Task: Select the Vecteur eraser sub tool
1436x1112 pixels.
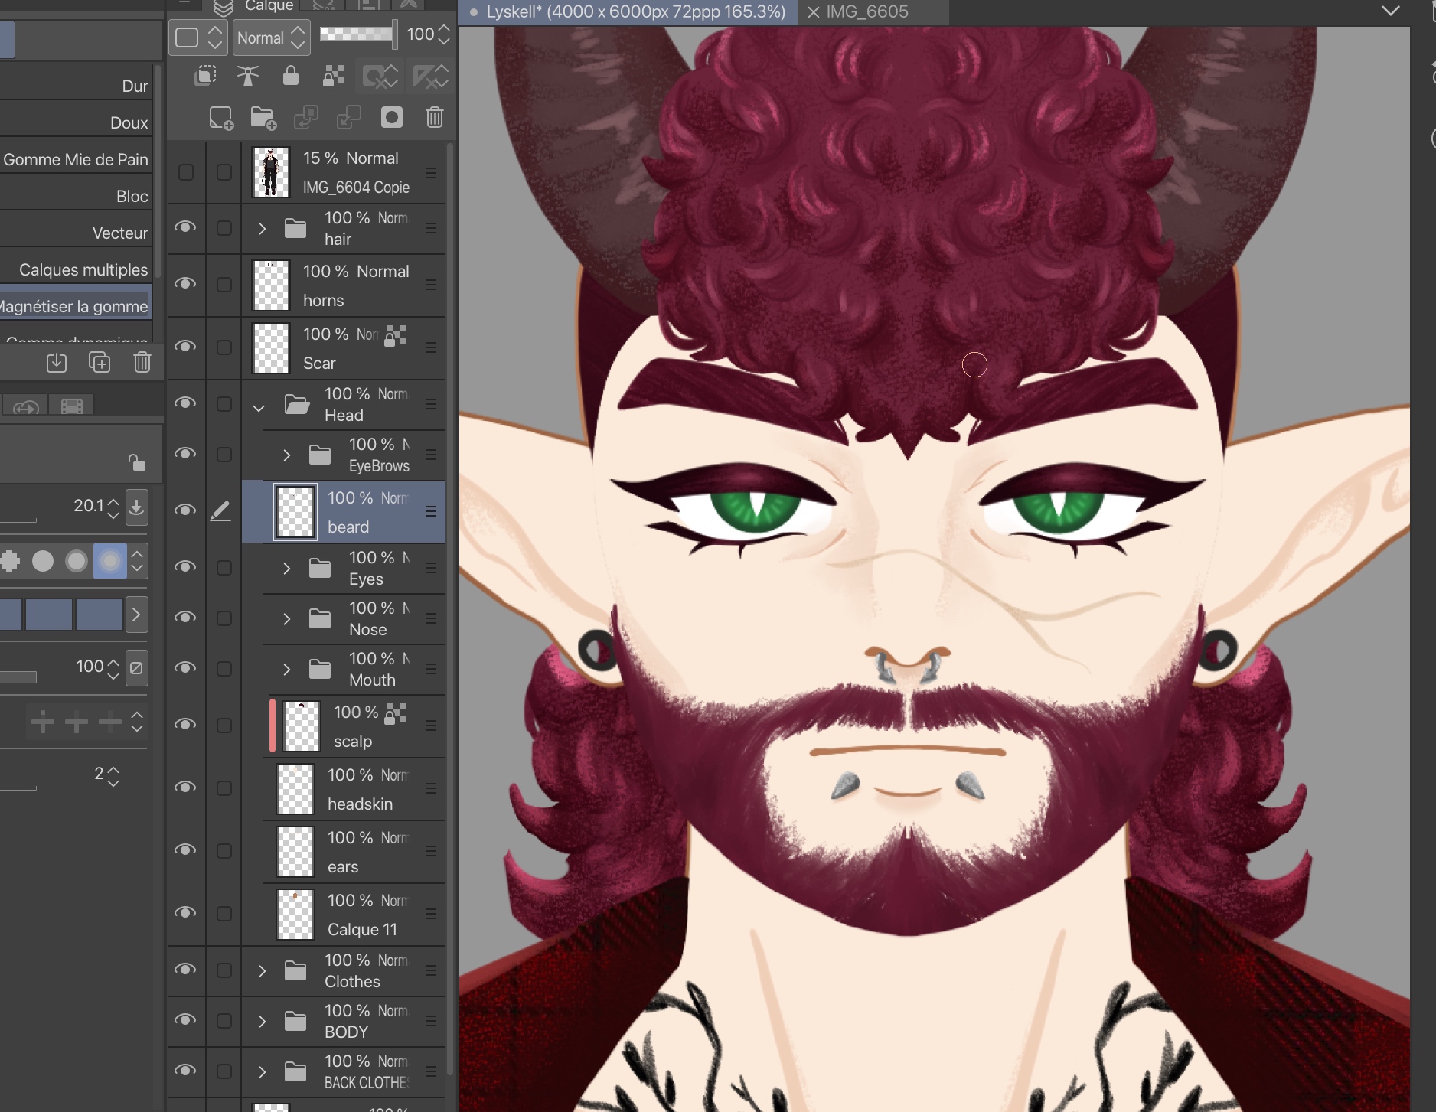Action: pos(120,233)
